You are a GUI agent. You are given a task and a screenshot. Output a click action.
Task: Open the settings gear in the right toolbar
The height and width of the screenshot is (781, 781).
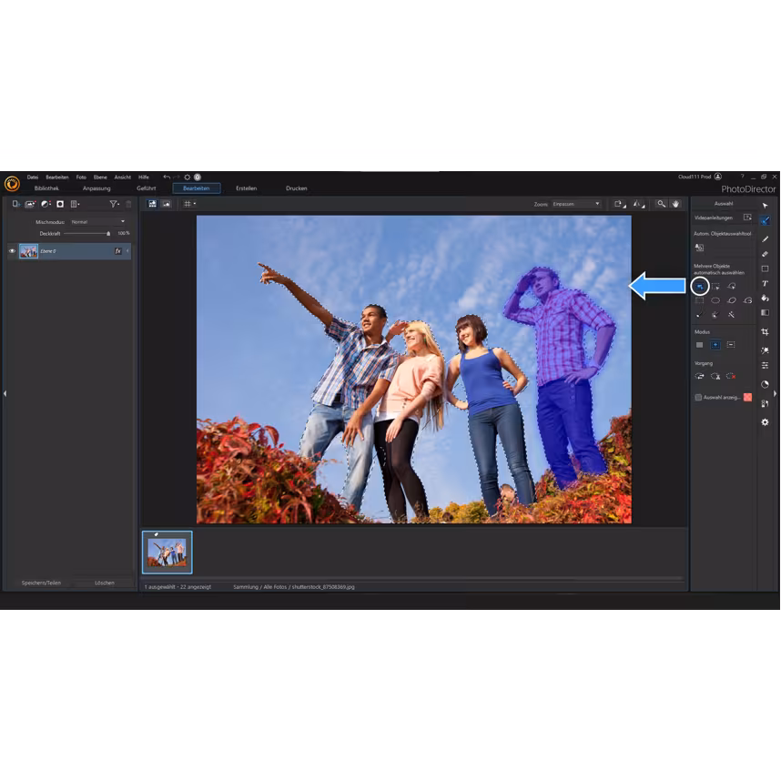tap(765, 421)
